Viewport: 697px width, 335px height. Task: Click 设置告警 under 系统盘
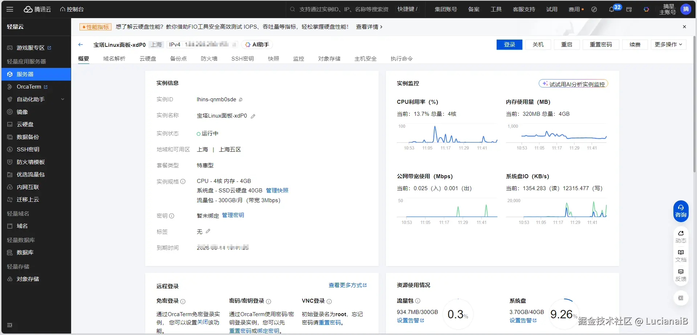(523, 320)
